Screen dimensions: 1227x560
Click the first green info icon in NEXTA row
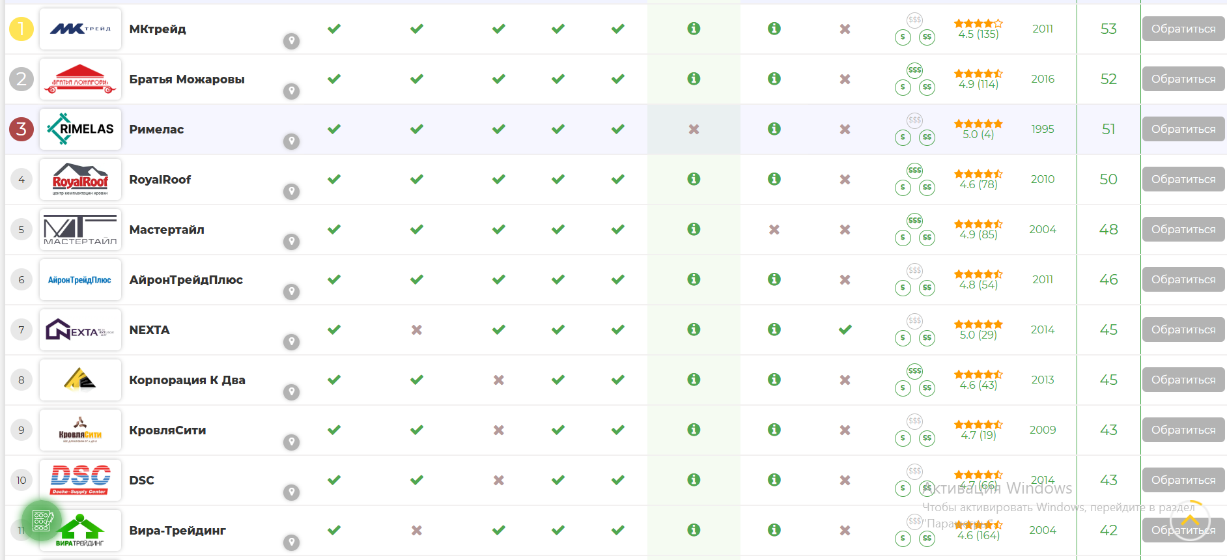point(694,329)
